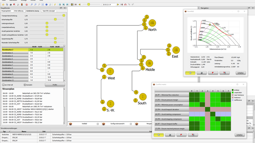Click the large South node circle
Screen dimensions: 255x143
(143, 97)
